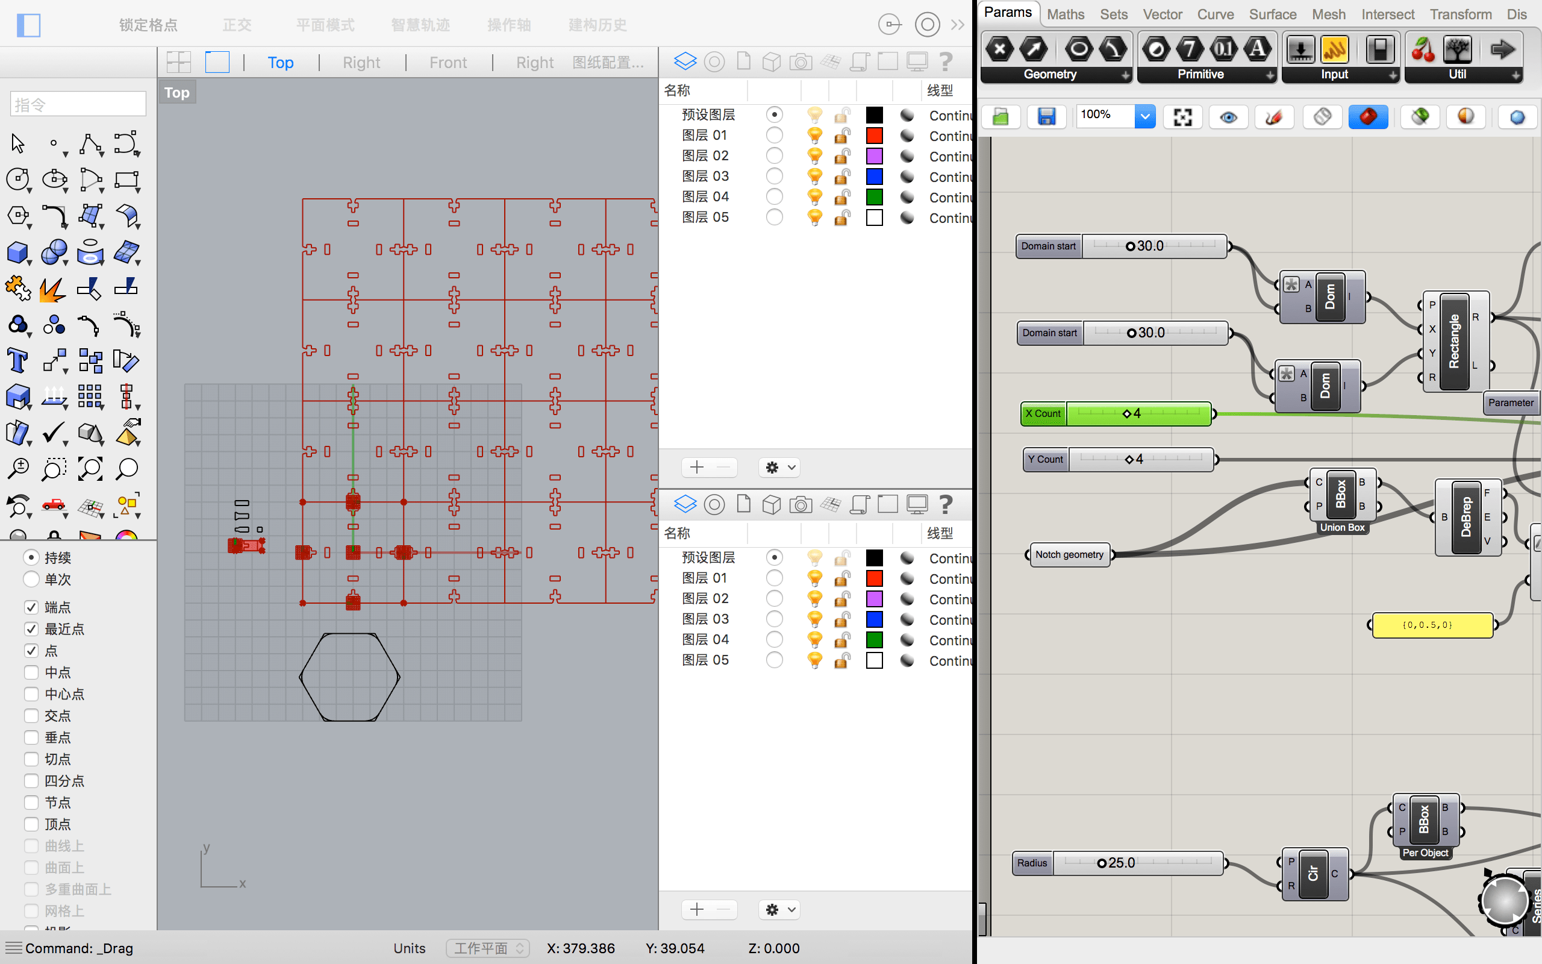Uncheck the 端点 osnap checkbox
This screenshot has height=964, width=1542.
(31, 607)
